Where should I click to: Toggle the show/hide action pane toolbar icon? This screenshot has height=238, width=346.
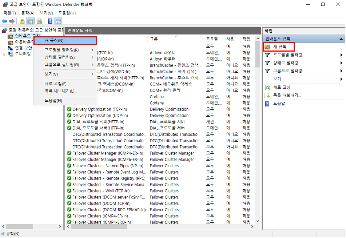tap(58, 21)
